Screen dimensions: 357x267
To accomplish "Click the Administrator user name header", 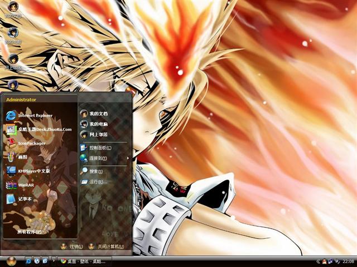I will pyautogui.click(x=21, y=100).
